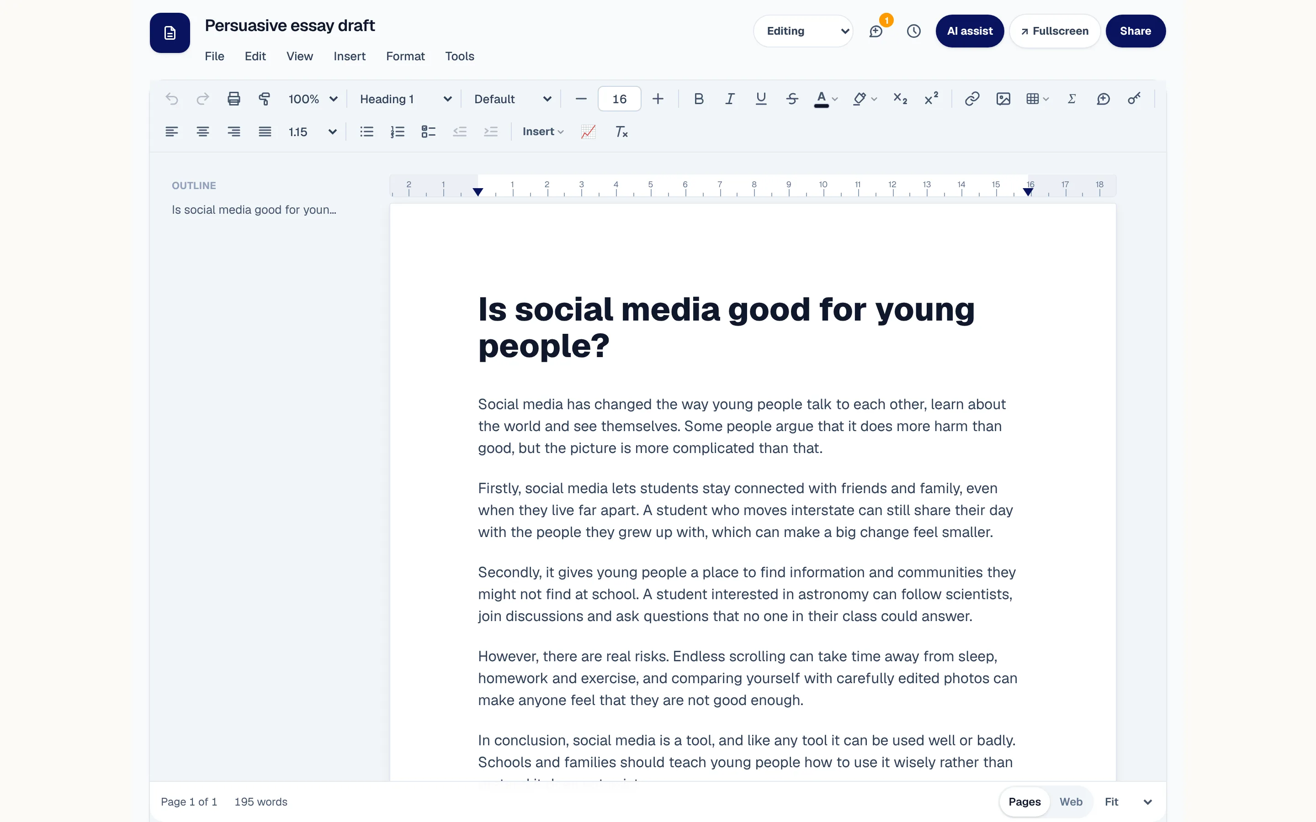This screenshot has height=822, width=1316.
Task: Print the document with printer icon
Action: click(x=234, y=99)
